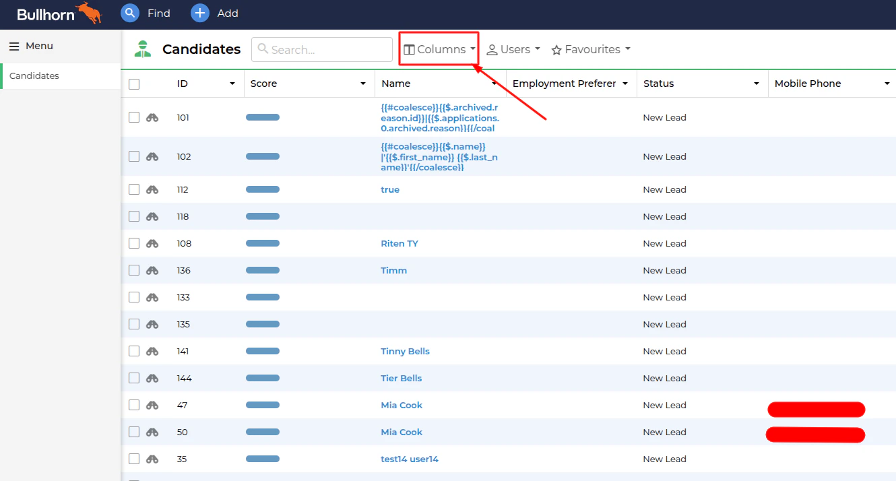The width and height of the screenshot is (896, 481).
Task: Check the box for candidate 47
Action: (x=134, y=405)
